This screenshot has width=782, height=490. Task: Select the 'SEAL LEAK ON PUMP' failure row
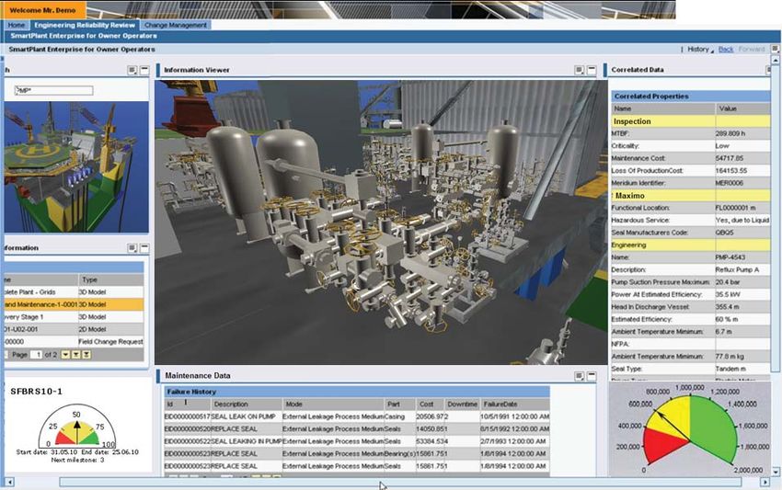coord(357,416)
